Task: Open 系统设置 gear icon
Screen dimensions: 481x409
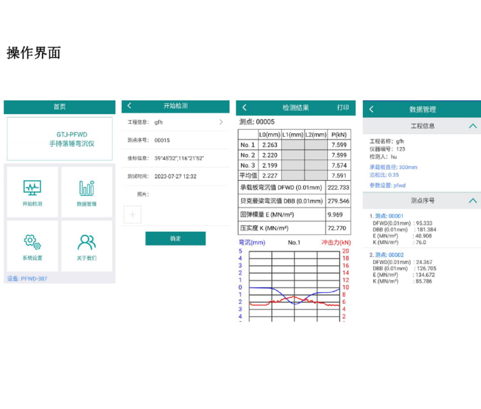Action: (32, 242)
